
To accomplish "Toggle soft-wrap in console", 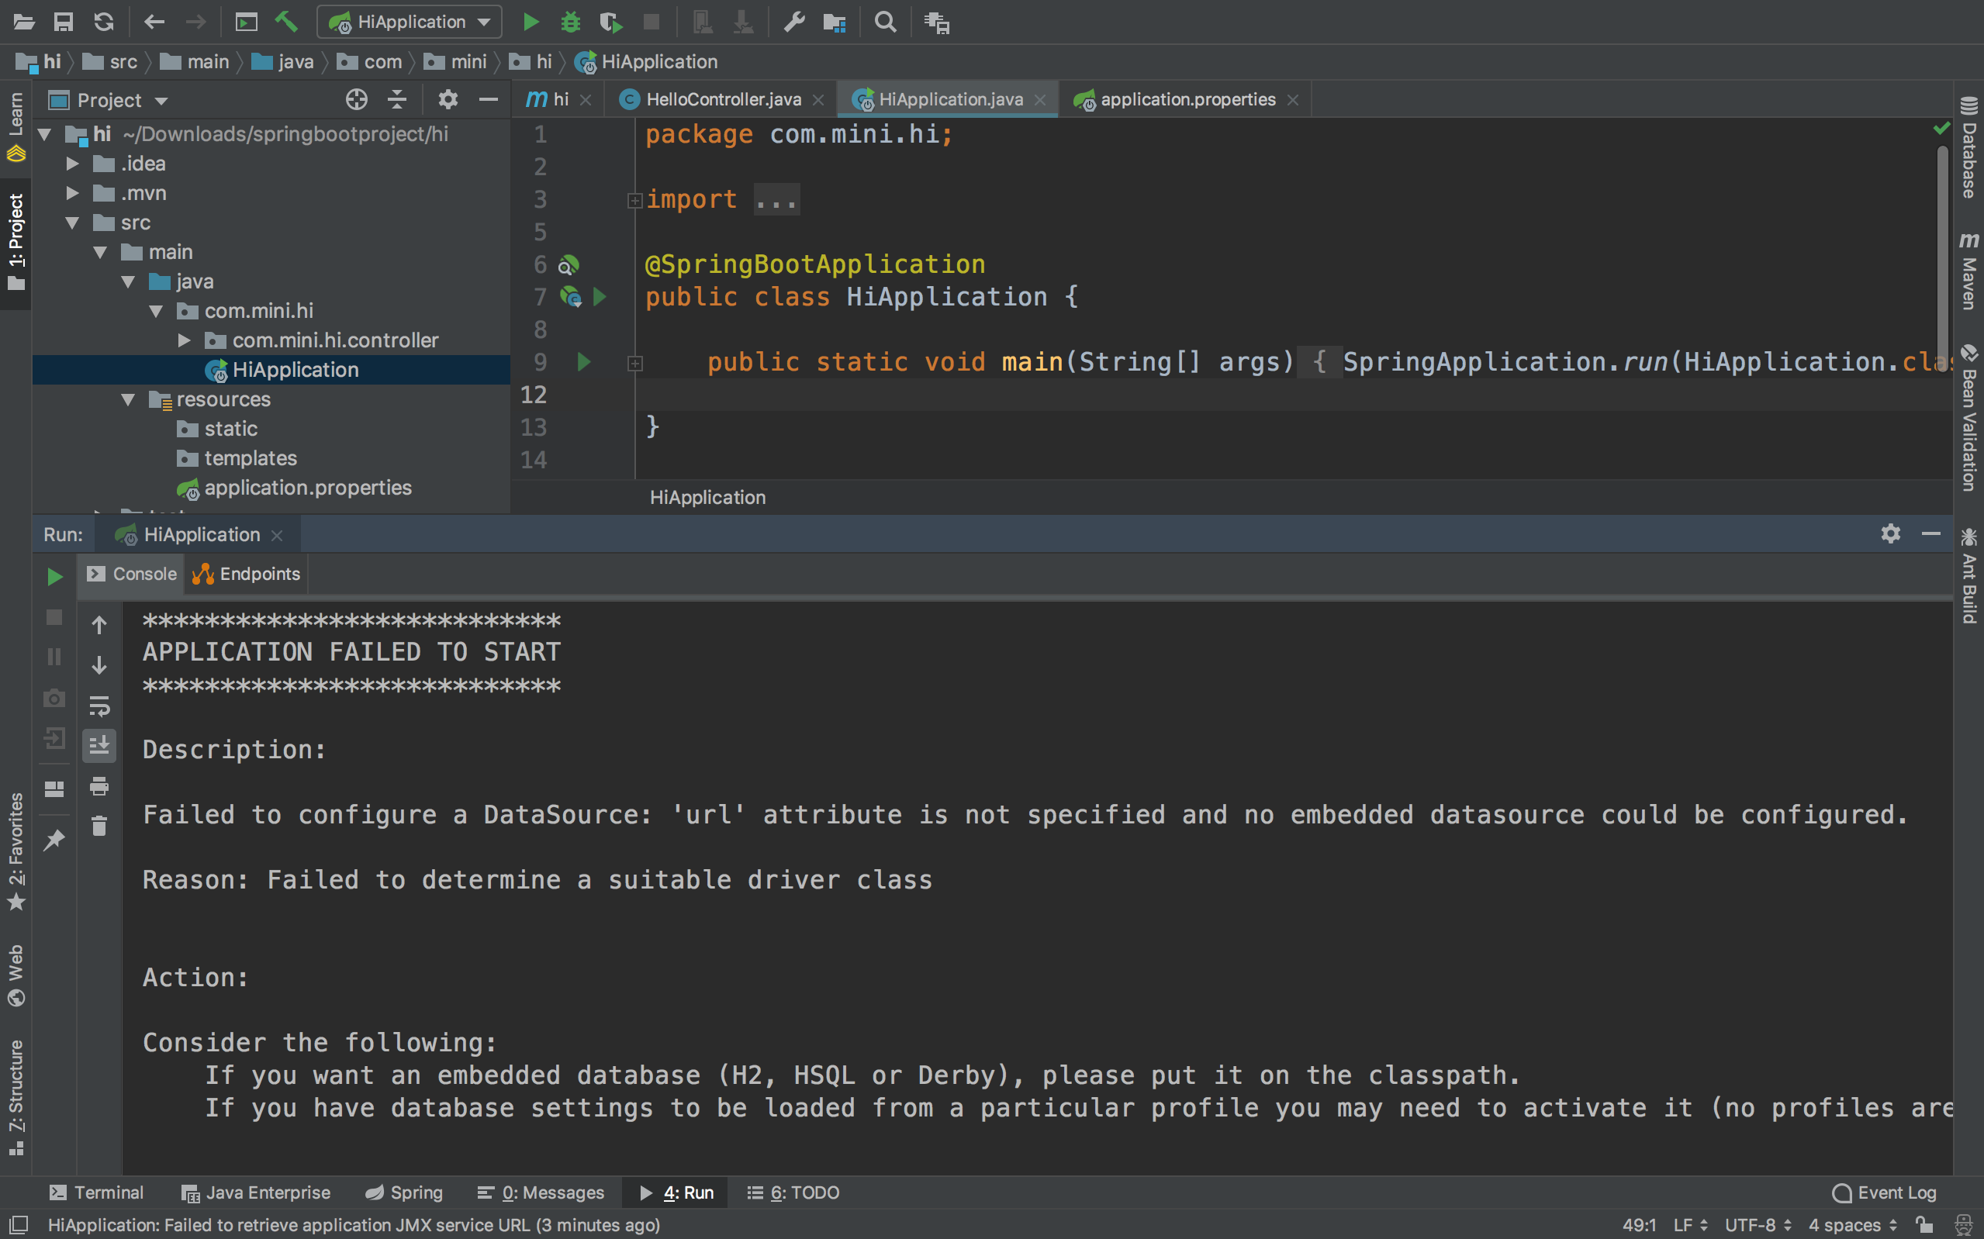I will (x=99, y=705).
